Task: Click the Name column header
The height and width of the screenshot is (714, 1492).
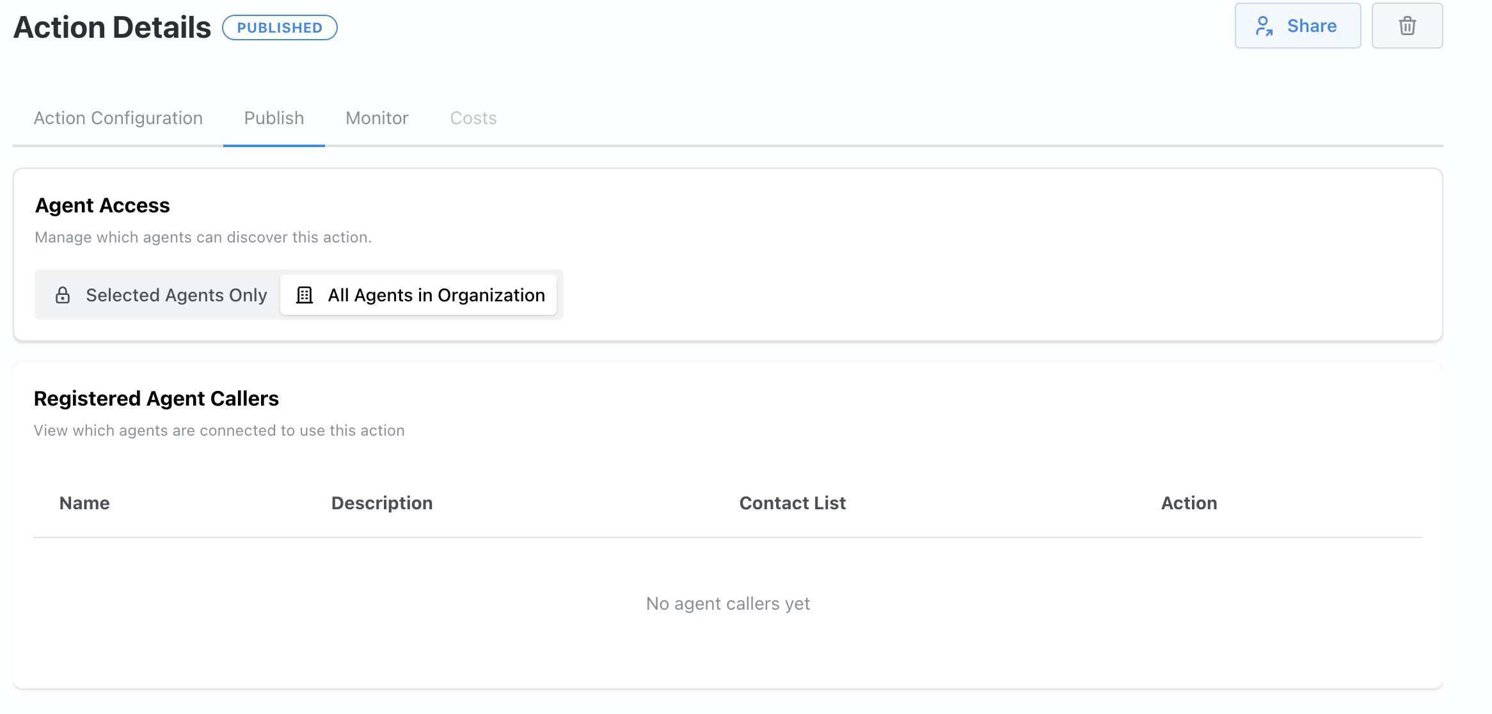Action: [x=84, y=503]
